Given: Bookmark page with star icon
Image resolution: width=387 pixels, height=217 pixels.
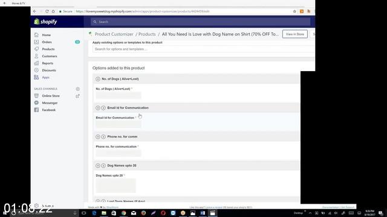Looking at the screenshot, I should [x=294, y=11].
